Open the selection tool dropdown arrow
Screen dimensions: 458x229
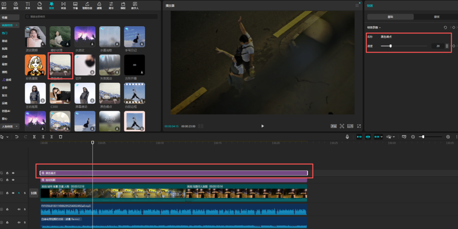coord(7,137)
